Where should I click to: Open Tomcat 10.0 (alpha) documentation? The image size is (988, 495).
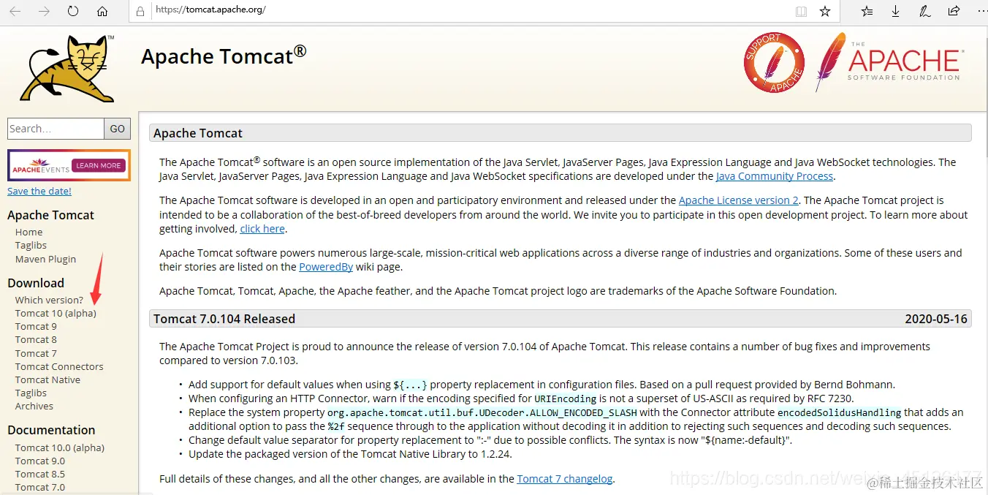(60, 447)
